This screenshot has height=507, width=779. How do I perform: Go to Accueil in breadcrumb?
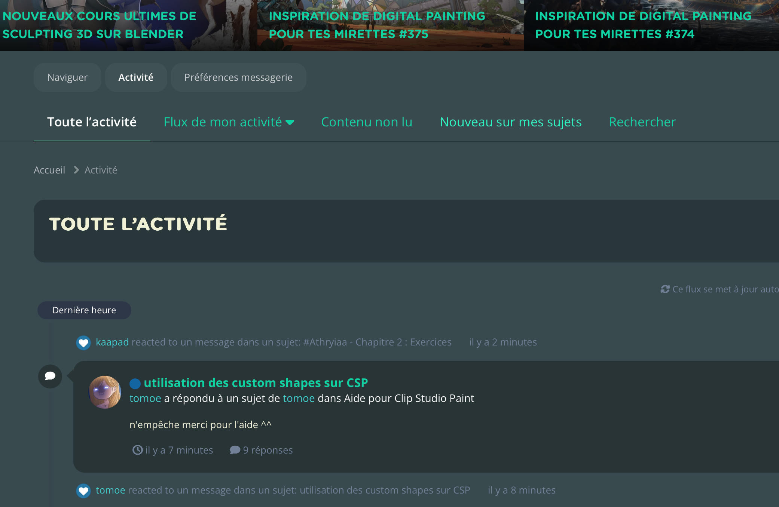click(49, 170)
